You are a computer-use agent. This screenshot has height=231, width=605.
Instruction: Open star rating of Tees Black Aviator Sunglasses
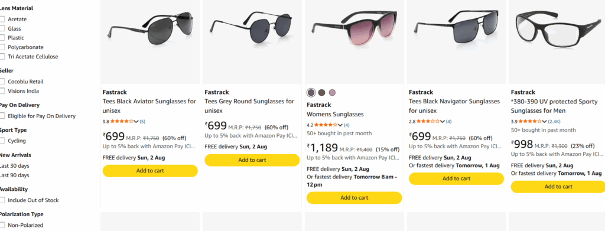pos(122,122)
